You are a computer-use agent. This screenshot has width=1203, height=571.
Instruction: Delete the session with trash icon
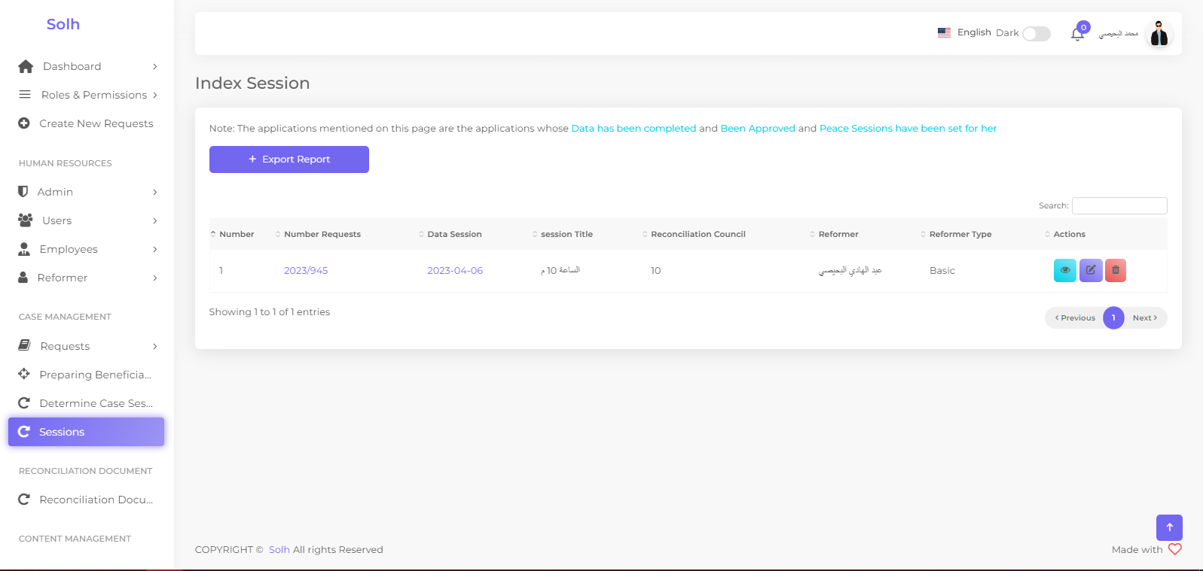1115,270
